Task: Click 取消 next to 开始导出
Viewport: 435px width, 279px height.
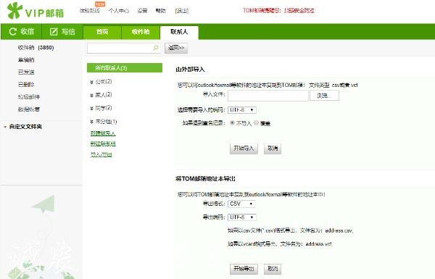Action: pyautogui.click(x=273, y=269)
